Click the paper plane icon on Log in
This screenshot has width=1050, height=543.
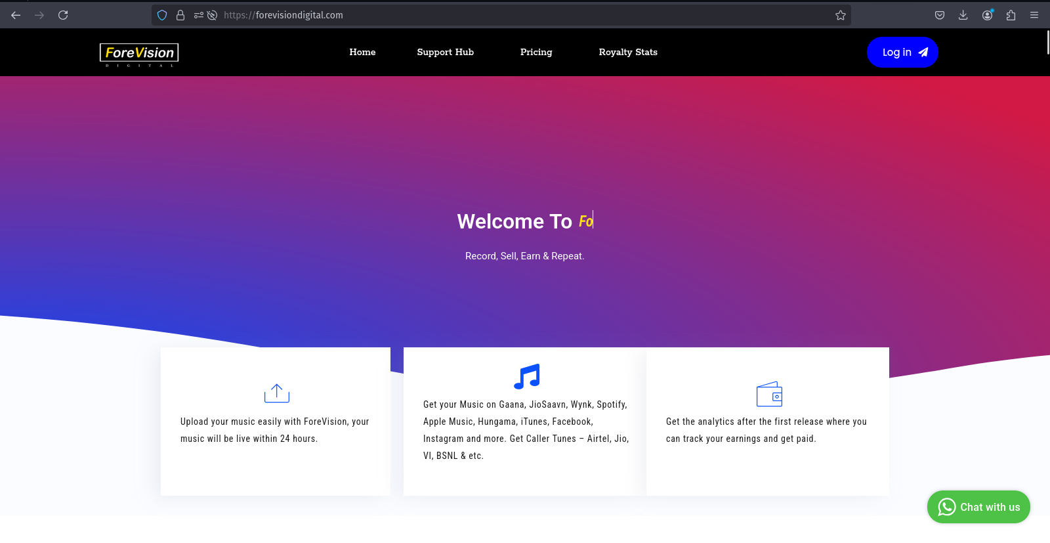point(923,53)
